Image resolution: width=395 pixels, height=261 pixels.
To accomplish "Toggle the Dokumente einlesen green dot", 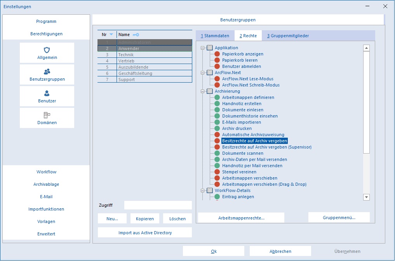I will click(217, 110).
